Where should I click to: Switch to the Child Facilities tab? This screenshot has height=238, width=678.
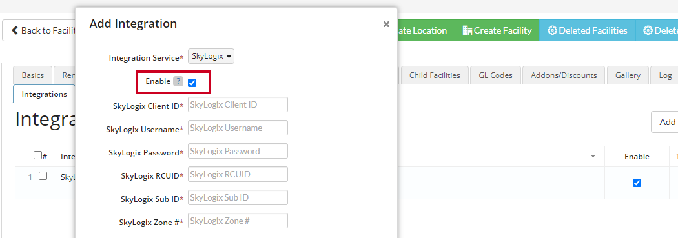pos(435,75)
